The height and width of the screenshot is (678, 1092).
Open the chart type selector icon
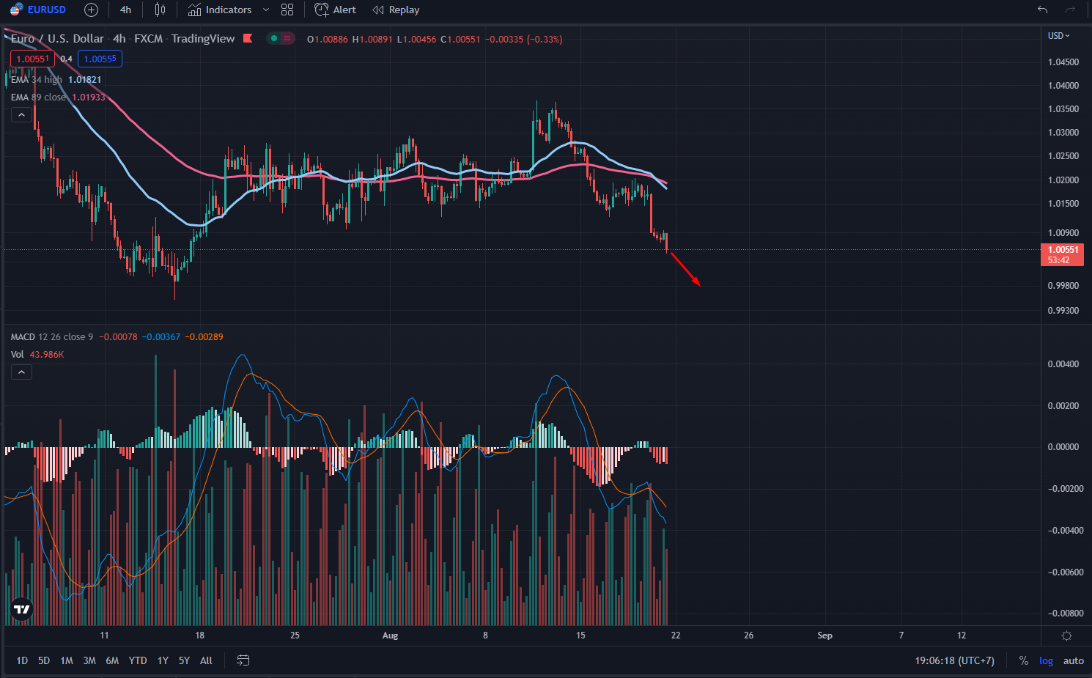[x=160, y=10]
